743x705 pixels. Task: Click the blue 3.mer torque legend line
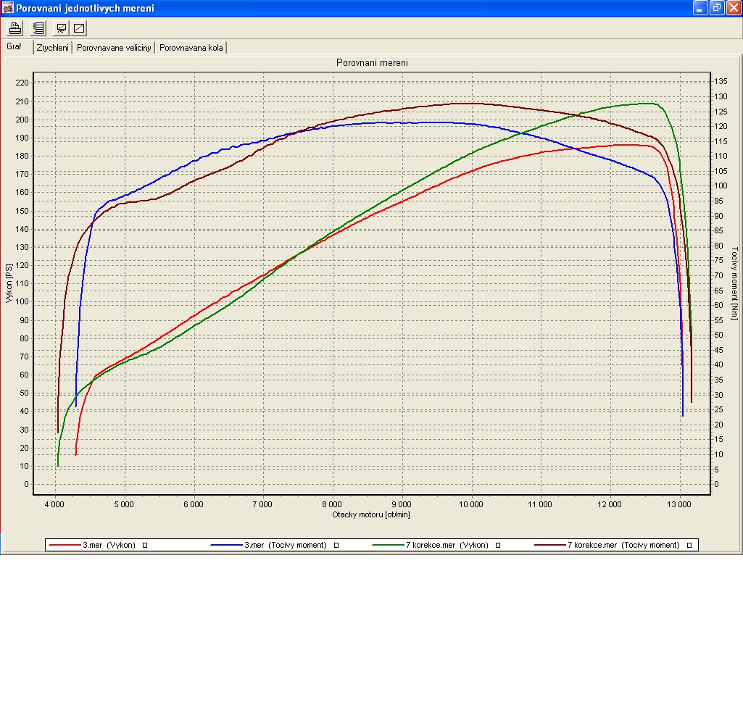[x=226, y=545]
